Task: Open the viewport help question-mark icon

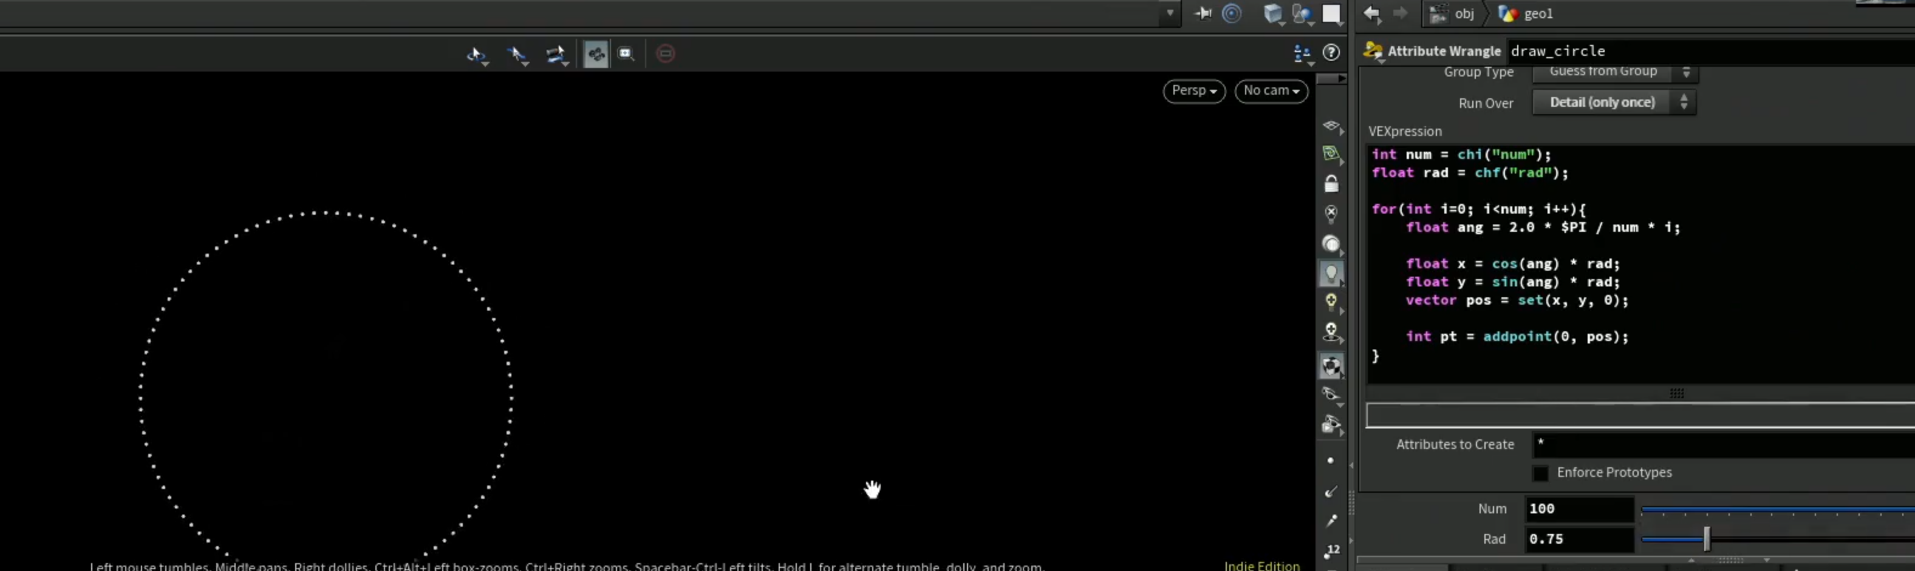Action: click(1331, 53)
